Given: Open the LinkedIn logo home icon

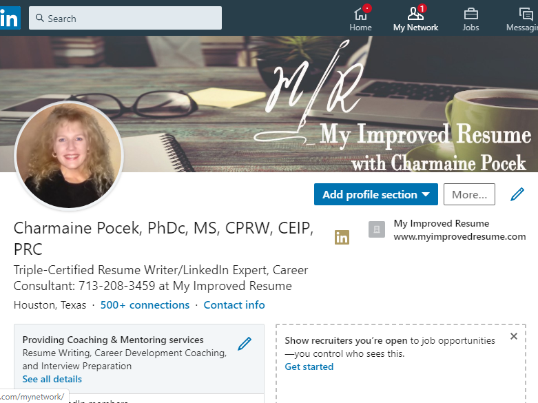Looking at the screenshot, I should point(10,18).
